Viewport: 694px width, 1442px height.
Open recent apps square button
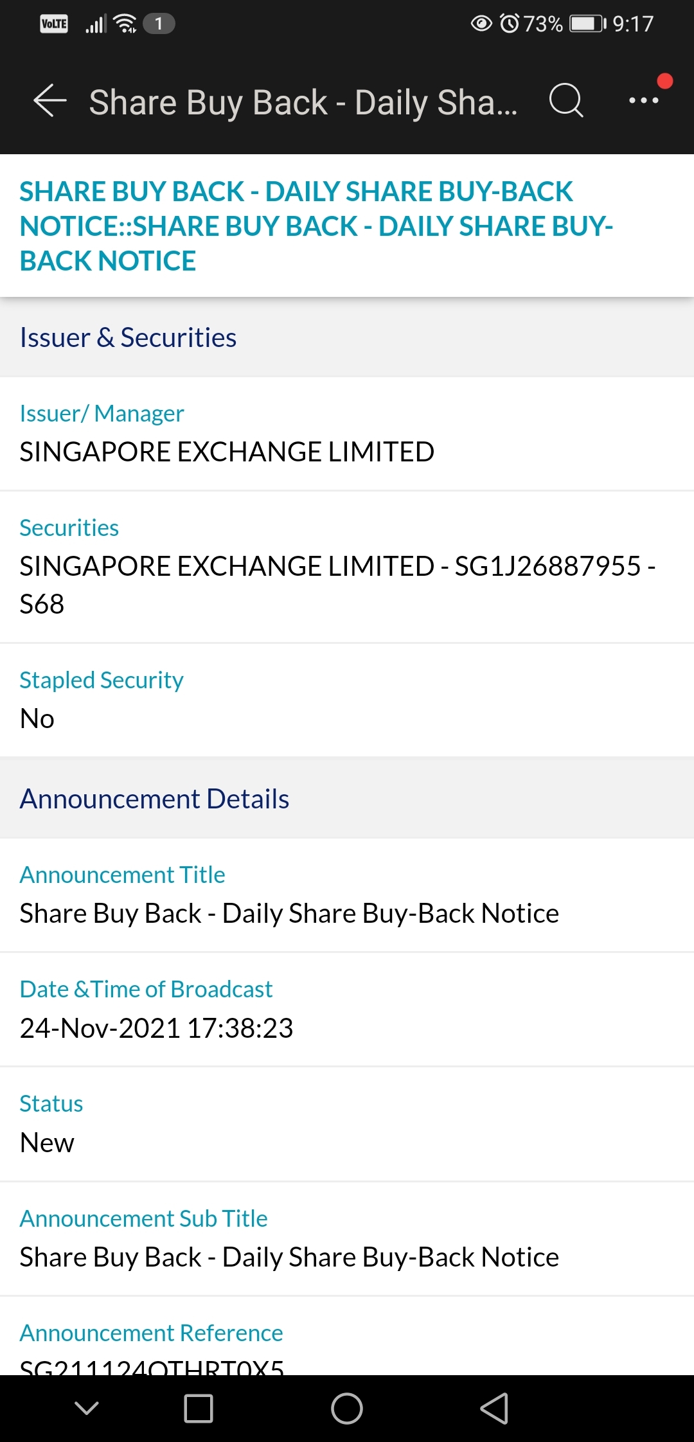click(x=199, y=1409)
